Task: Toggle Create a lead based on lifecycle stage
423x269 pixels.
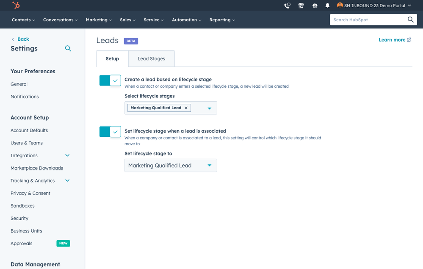Action: click(x=110, y=80)
